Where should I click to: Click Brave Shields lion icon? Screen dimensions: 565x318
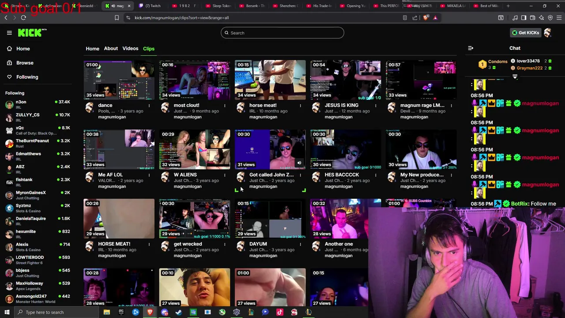426,18
